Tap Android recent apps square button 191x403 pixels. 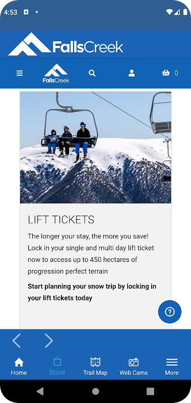click(150, 391)
